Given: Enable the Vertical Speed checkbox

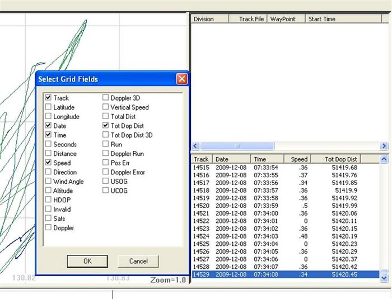Looking at the screenshot, I should click(x=106, y=107).
